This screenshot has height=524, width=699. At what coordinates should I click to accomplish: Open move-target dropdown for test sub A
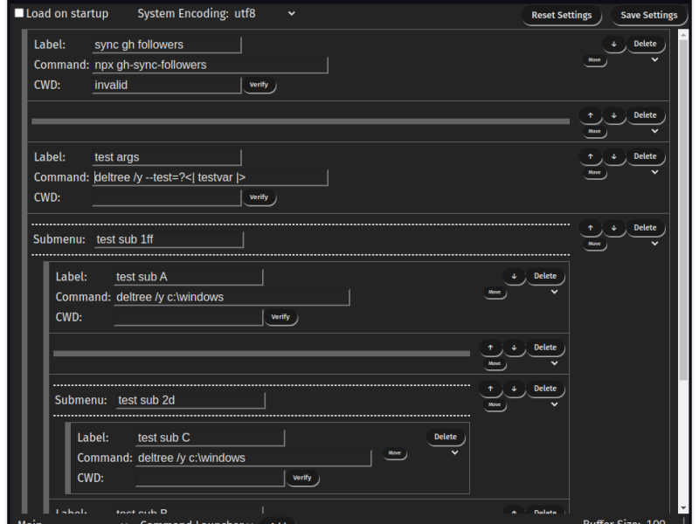(555, 293)
